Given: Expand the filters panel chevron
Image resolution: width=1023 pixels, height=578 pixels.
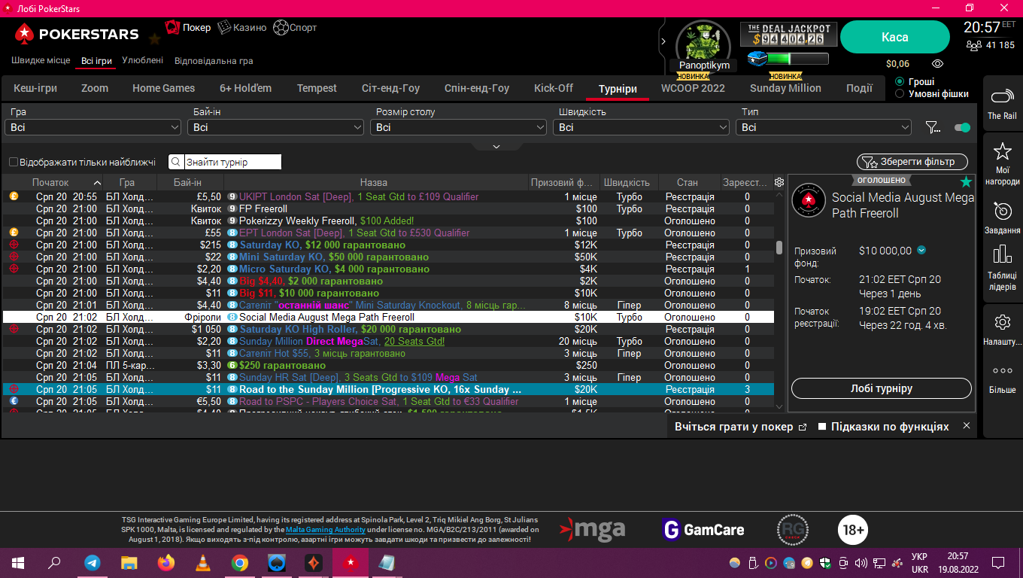Looking at the screenshot, I should click(496, 146).
